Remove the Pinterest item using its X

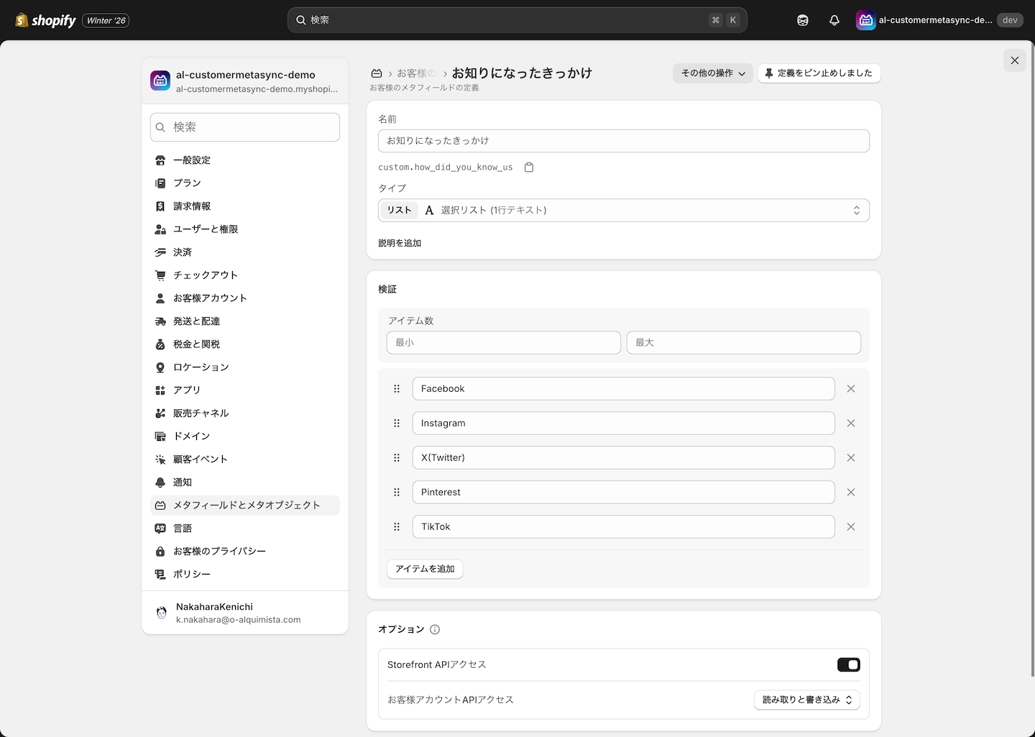pos(851,493)
